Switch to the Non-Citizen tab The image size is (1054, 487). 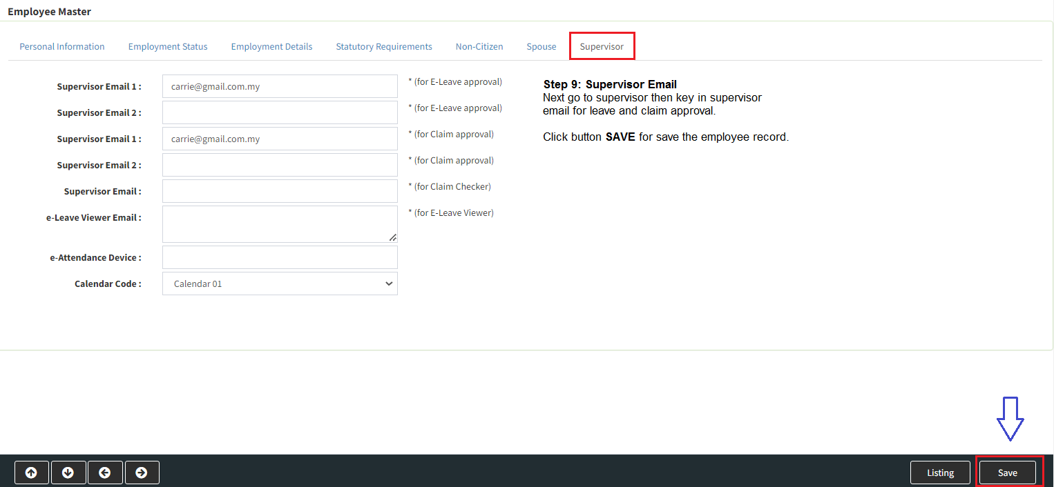click(479, 46)
